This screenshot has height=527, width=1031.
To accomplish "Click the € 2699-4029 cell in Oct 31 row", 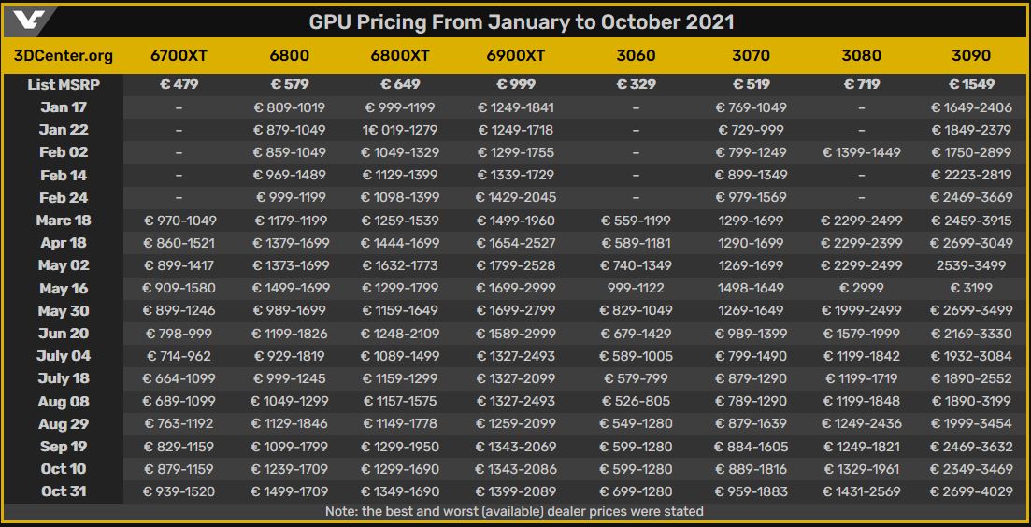I will (971, 491).
